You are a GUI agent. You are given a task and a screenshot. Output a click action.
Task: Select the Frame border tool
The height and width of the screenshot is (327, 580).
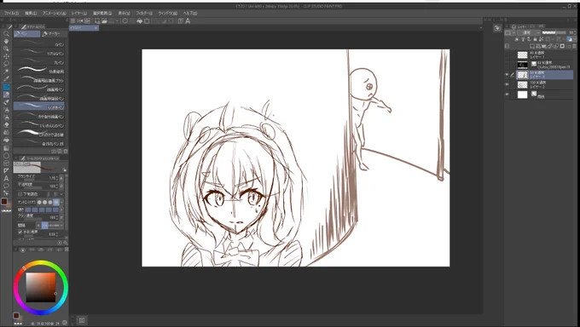tap(6, 163)
